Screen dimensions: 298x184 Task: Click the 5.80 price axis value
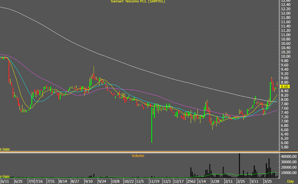point(285,147)
